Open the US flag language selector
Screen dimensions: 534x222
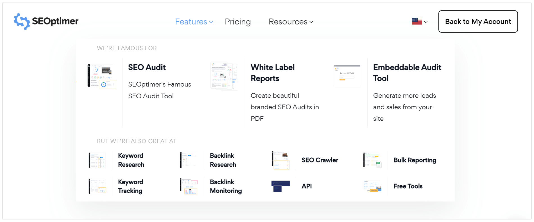[420, 22]
